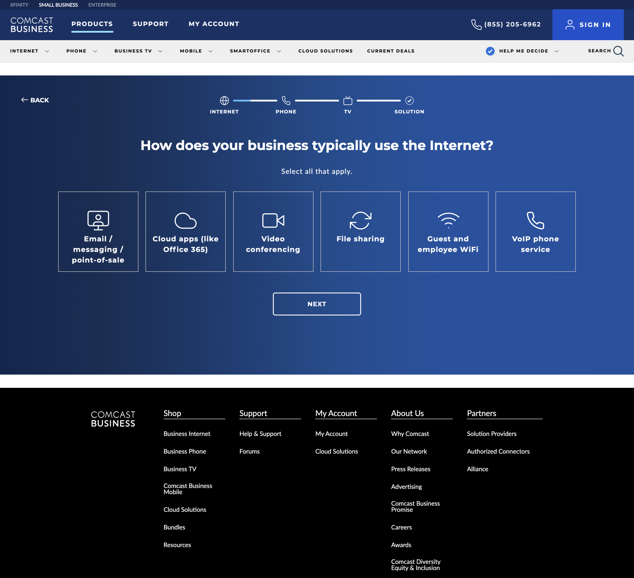Click the Comcast Business logo in the header
Viewport: 634px width, 578px height.
(x=32, y=25)
